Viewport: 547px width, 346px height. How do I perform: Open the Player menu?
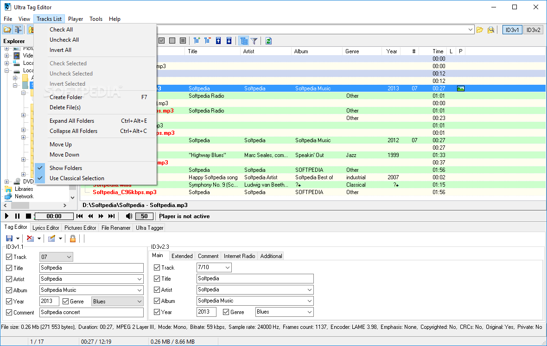[x=76, y=19]
